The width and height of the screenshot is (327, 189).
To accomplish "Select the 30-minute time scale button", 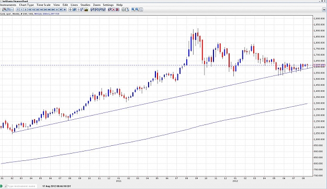I will click(37, 9).
